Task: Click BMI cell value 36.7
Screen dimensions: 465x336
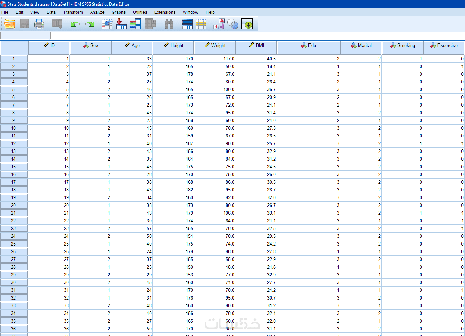Action: (x=256, y=89)
